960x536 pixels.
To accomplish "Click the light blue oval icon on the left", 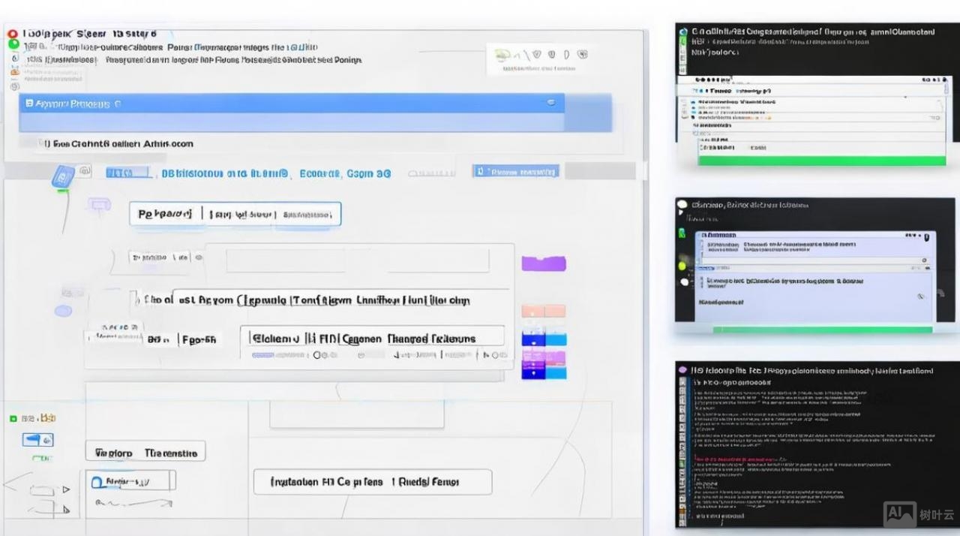I will point(63,311).
